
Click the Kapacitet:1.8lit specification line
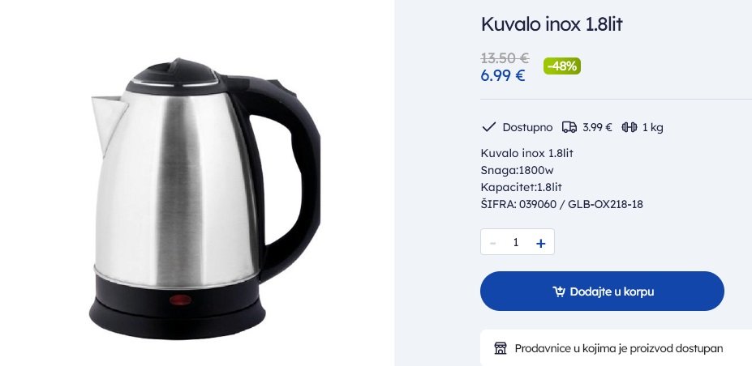[x=521, y=187]
